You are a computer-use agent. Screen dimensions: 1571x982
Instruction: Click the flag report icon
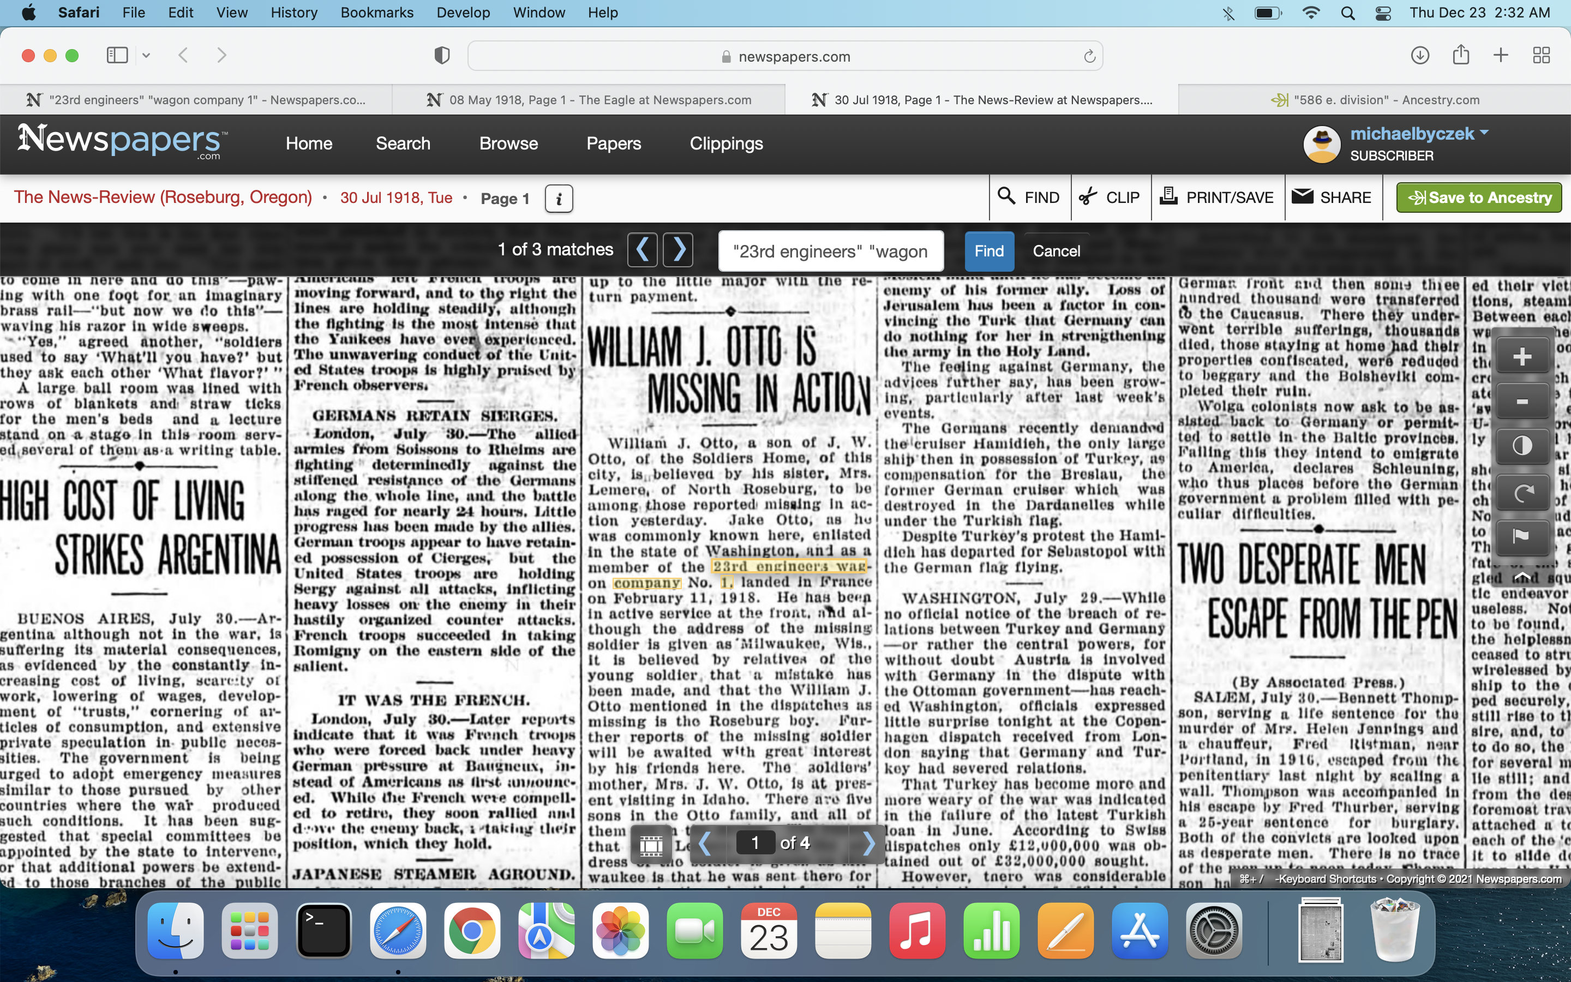pos(1522,536)
